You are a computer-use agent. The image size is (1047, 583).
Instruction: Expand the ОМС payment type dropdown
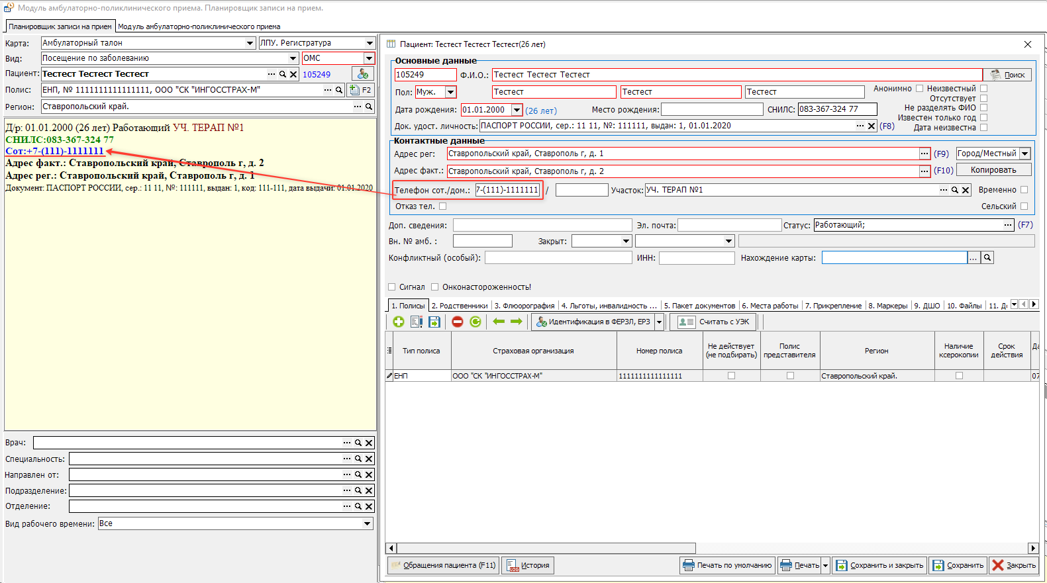(369, 58)
